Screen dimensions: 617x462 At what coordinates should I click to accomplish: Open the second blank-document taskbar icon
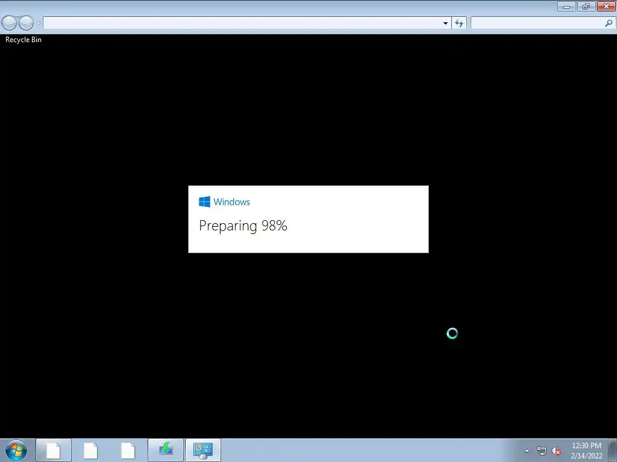(90, 450)
